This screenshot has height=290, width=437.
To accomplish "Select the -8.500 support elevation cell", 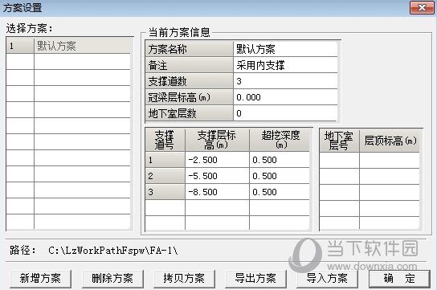I will [x=217, y=192].
